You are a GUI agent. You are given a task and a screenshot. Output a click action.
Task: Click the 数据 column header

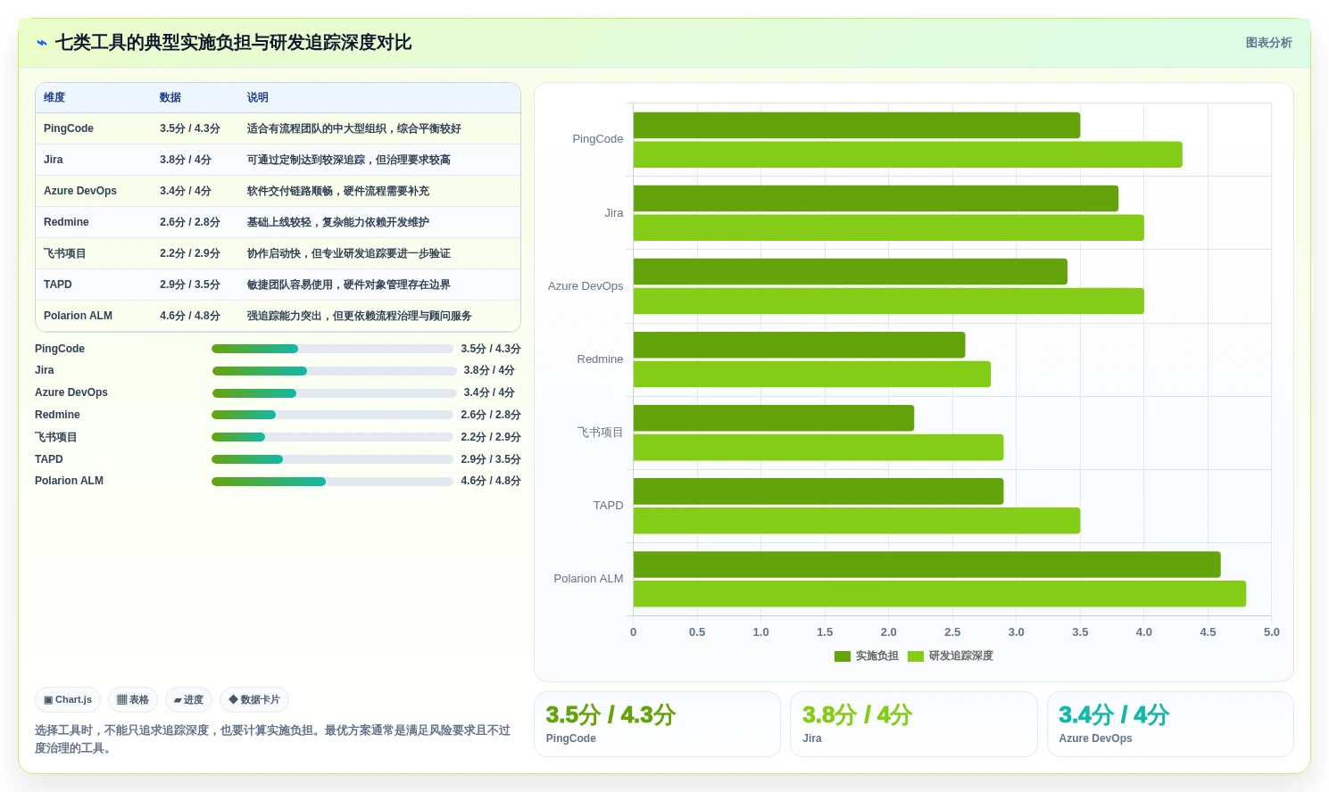170,97
